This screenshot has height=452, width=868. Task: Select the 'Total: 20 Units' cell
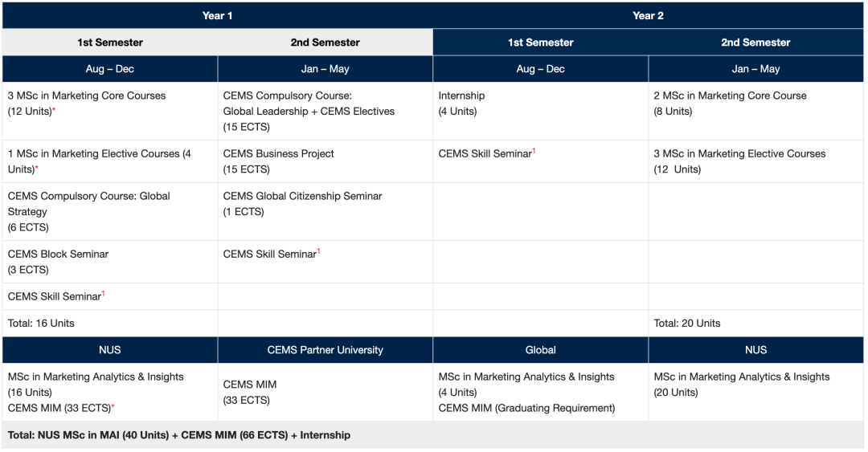(755, 323)
